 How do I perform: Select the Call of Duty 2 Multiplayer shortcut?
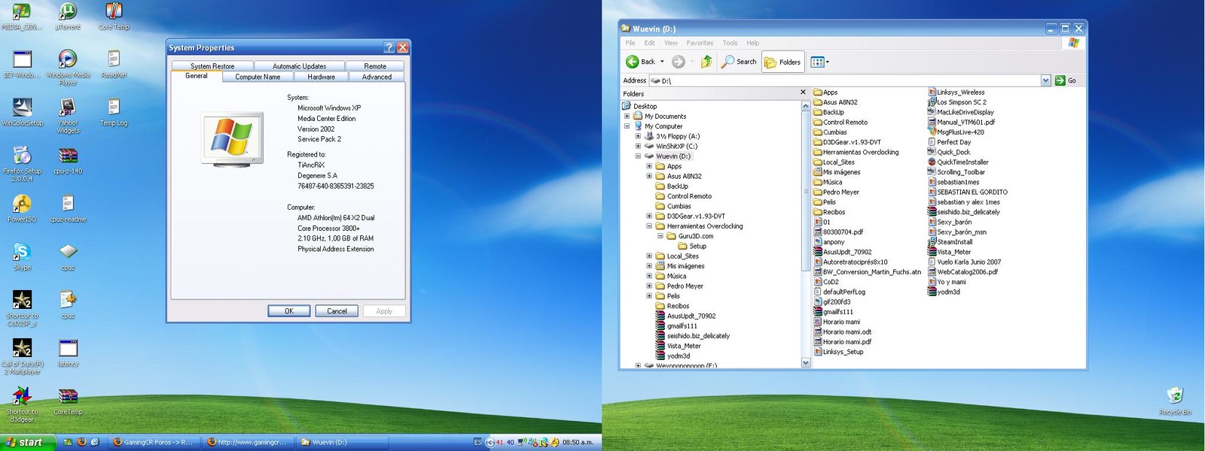pos(23,356)
